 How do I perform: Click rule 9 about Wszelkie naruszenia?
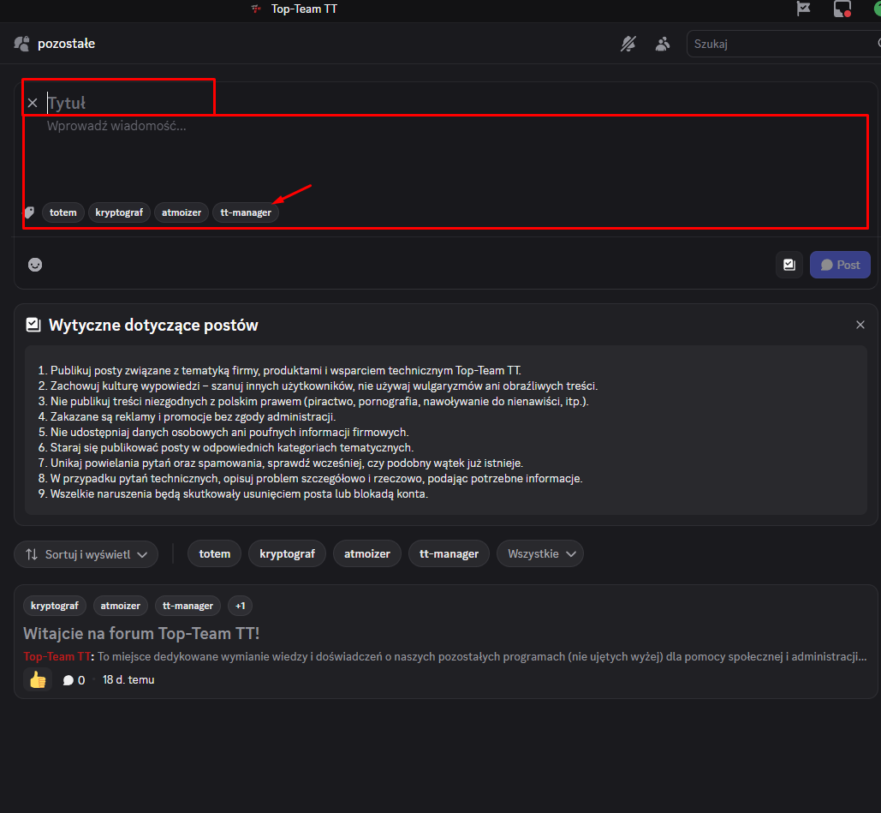(233, 493)
